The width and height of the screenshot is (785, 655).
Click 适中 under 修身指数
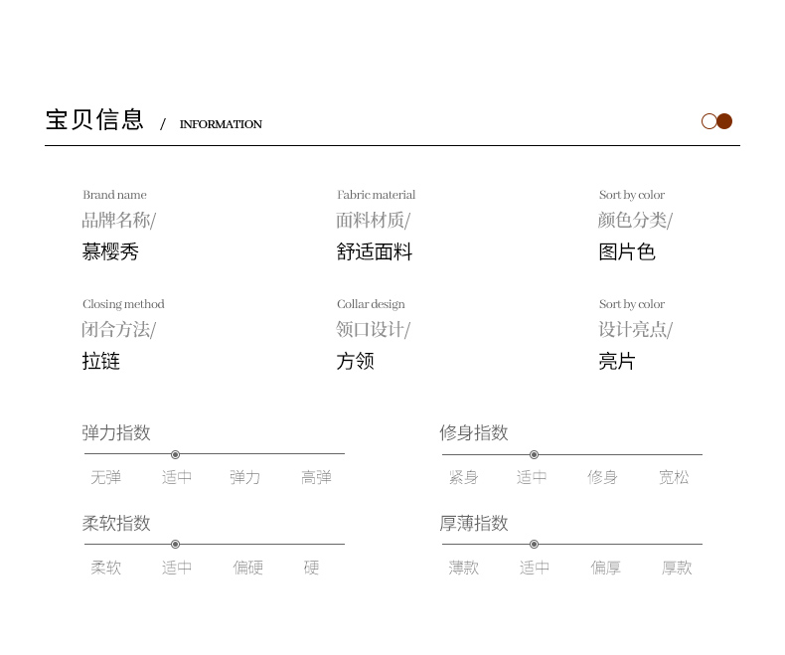pyautogui.click(x=532, y=477)
